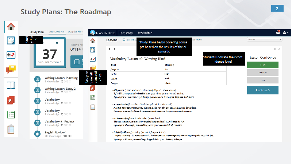The image size is (292, 164).
Task: Select Medium lesson confidence
Action: tap(262, 73)
